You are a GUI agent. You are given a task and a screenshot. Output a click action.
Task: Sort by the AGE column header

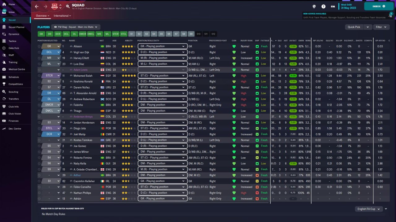point(114,41)
